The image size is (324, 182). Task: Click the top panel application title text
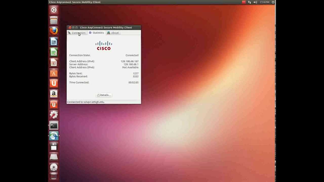pos(75,2)
